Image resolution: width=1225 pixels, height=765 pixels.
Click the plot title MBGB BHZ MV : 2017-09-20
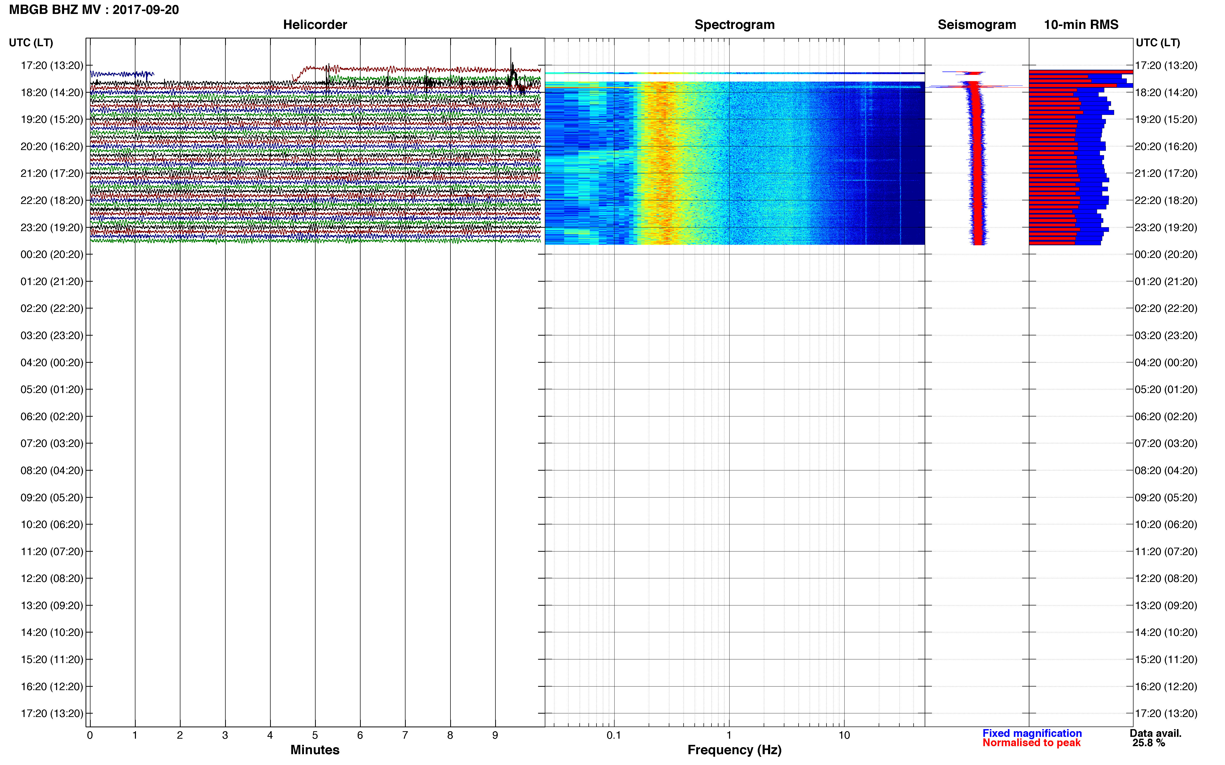[x=94, y=10]
